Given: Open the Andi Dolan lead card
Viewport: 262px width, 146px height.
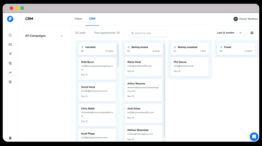Looking at the screenshot, I should point(143,113).
